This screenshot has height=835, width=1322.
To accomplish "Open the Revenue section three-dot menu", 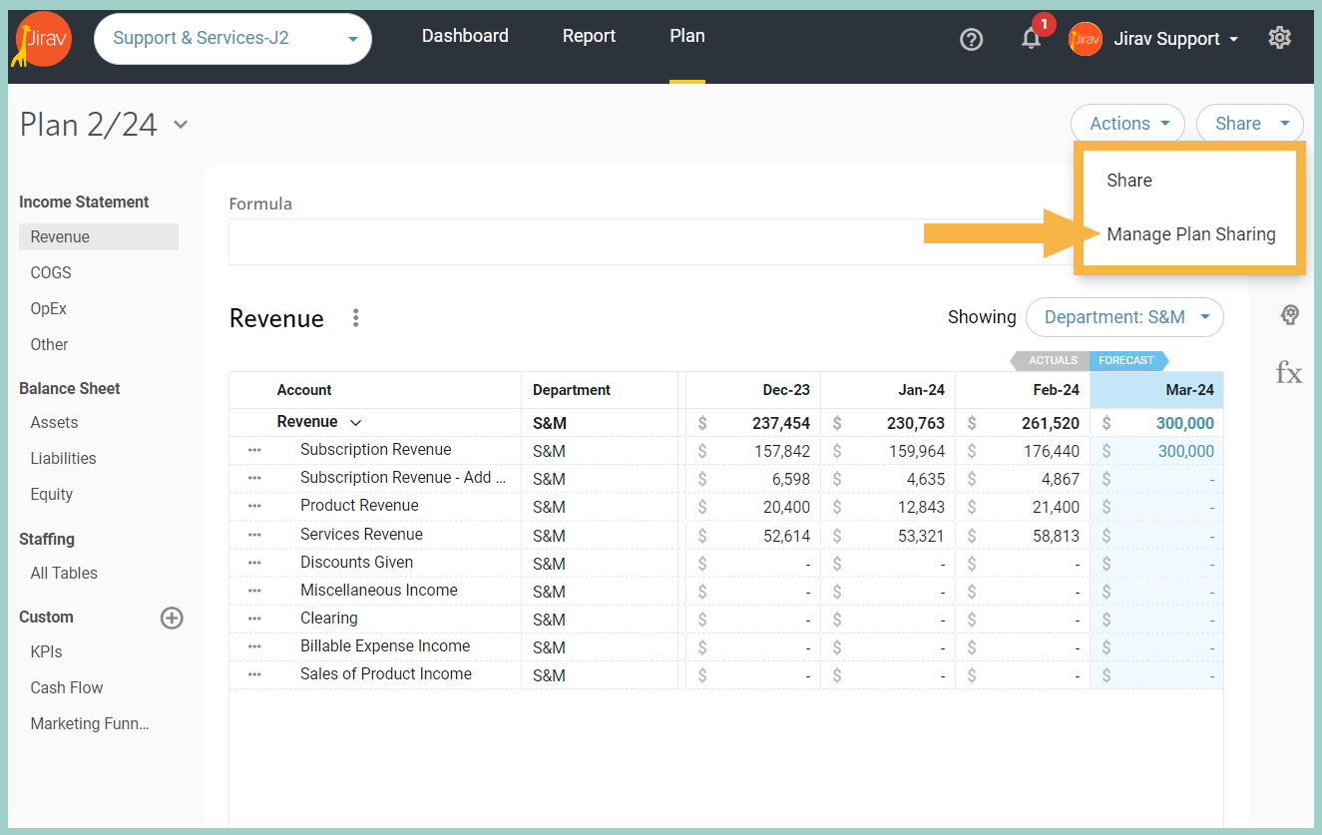I will click(x=355, y=318).
